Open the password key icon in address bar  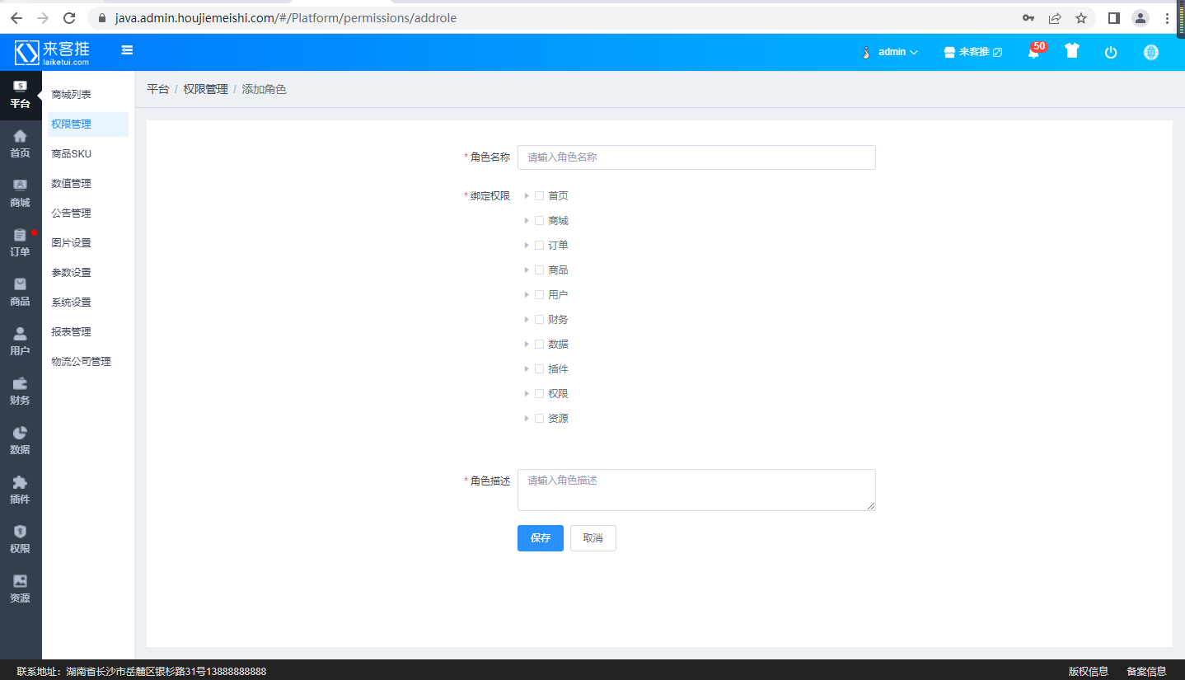pos(1028,17)
